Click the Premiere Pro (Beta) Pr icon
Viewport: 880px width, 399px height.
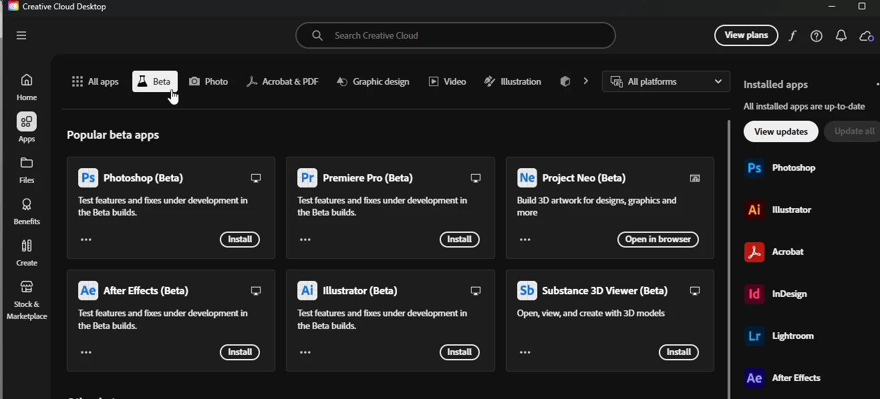307,178
